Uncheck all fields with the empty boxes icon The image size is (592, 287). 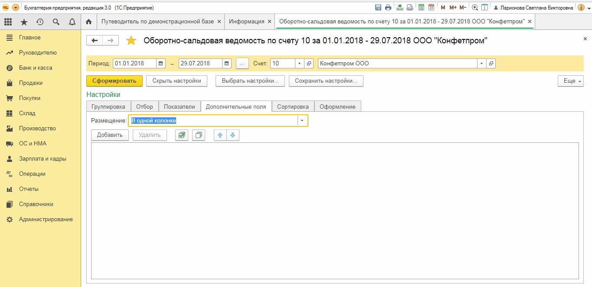pos(199,135)
